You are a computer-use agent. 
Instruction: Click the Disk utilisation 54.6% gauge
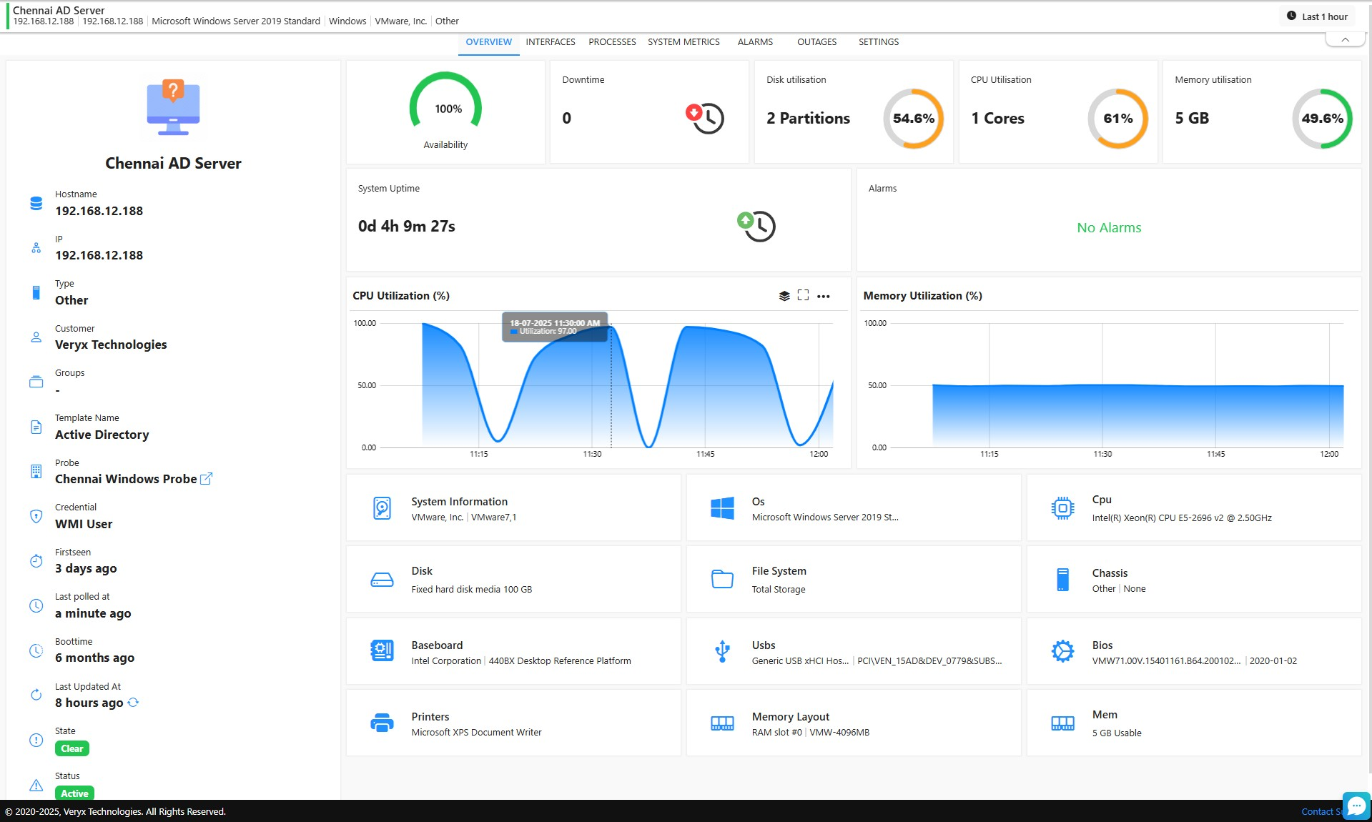[913, 119]
